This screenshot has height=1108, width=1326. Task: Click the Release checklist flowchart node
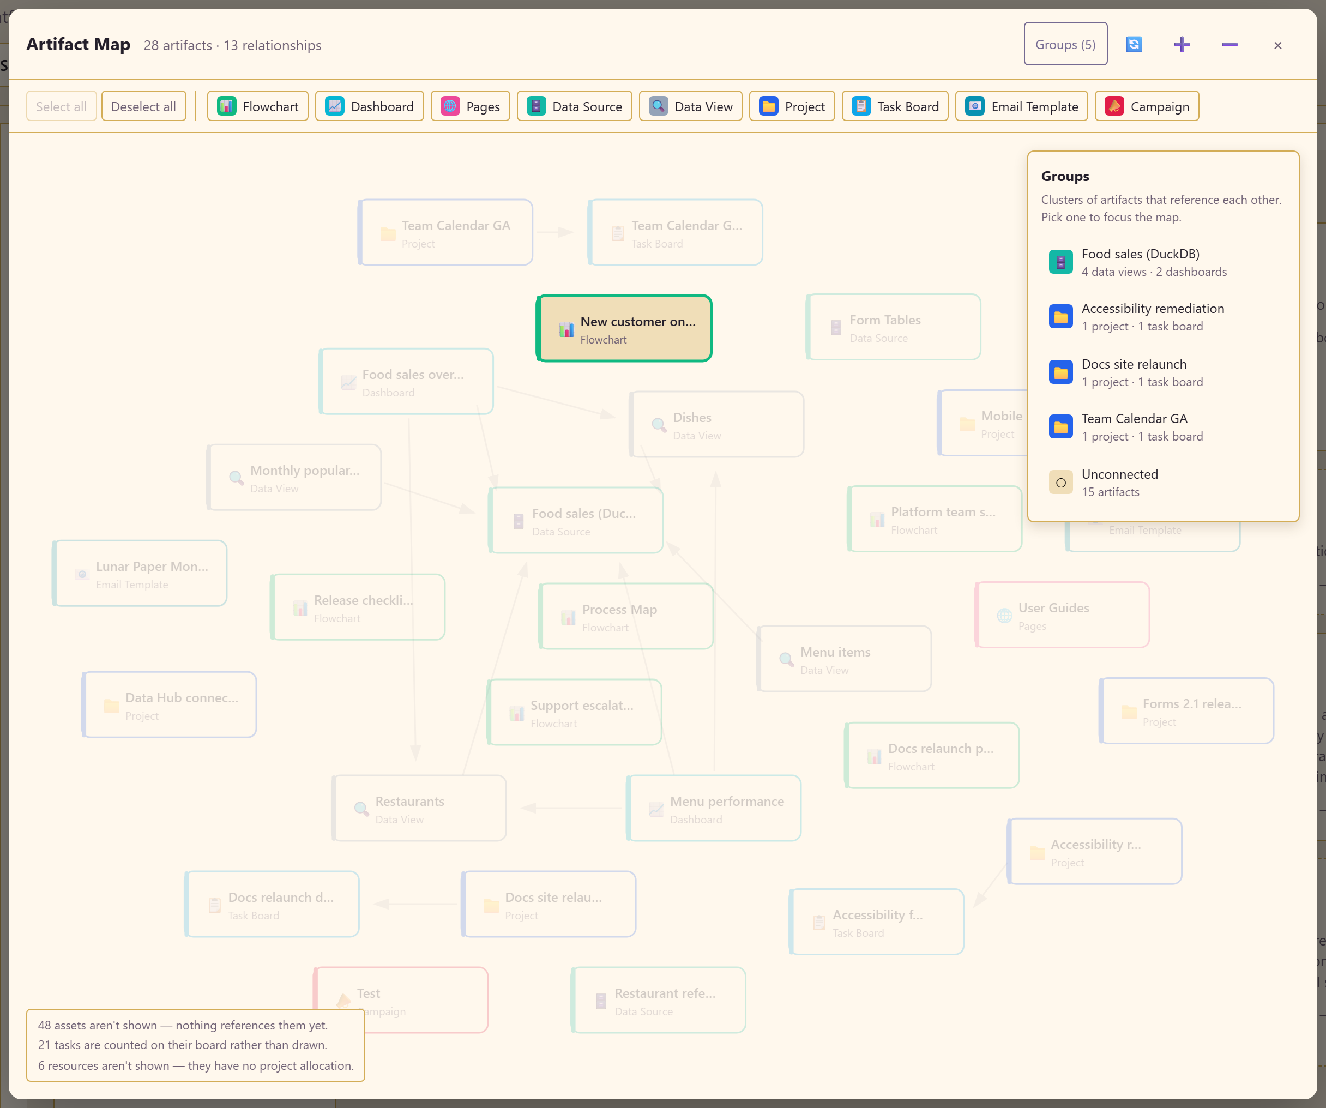(358, 607)
